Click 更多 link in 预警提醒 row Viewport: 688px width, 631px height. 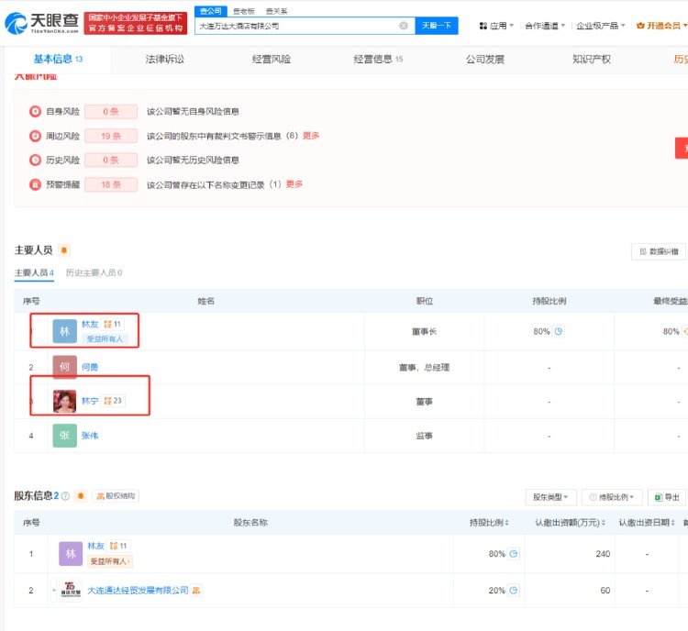pyautogui.click(x=294, y=183)
